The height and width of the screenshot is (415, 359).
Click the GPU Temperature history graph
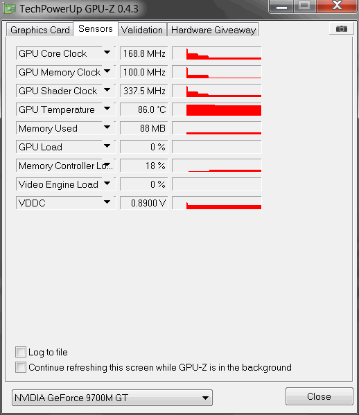click(x=216, y=109)
